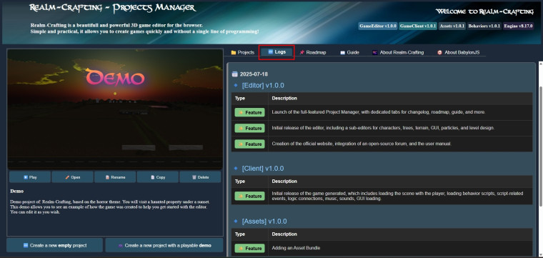
Task: Click the GameClient v1.0.1 version badge
Action: click(418, 26)
